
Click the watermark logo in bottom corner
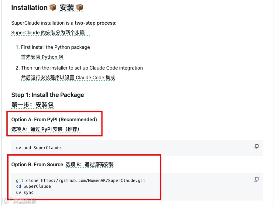[19, 201]
